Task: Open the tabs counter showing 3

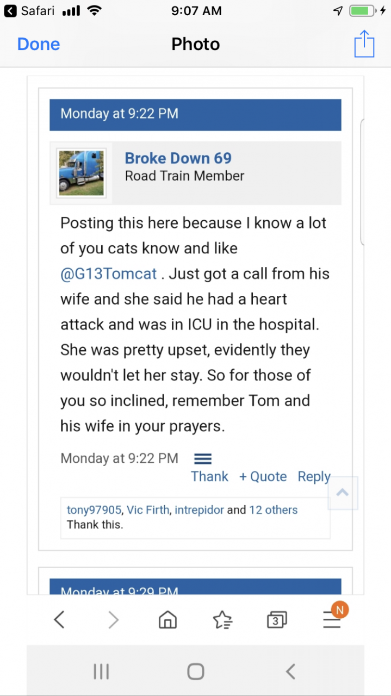Action: (x=277, y=619)
